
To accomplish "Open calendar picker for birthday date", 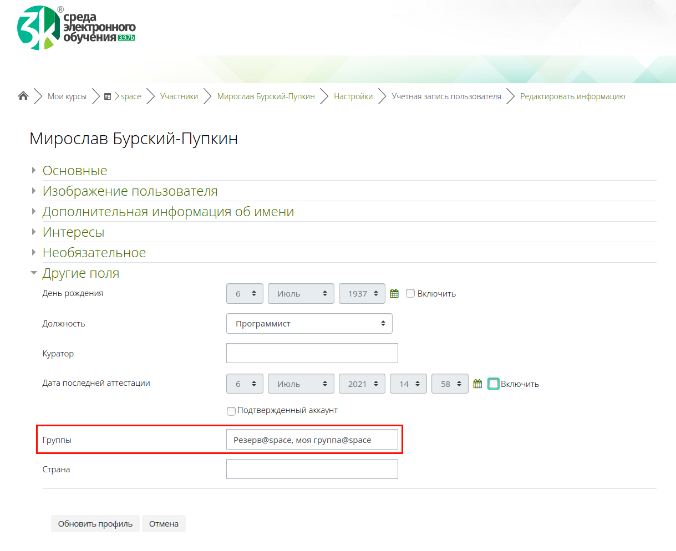I will [394, 294].
